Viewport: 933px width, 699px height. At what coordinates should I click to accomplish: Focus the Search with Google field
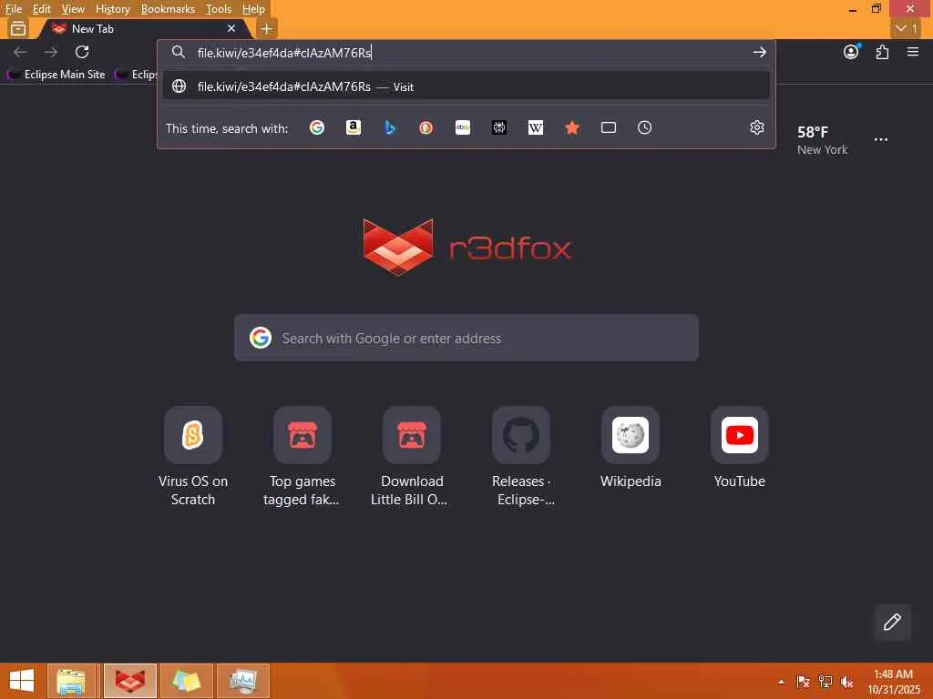466,338
